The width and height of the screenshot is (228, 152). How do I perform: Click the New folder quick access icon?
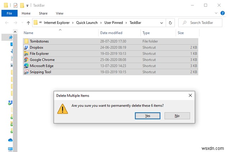coord(22,5)
